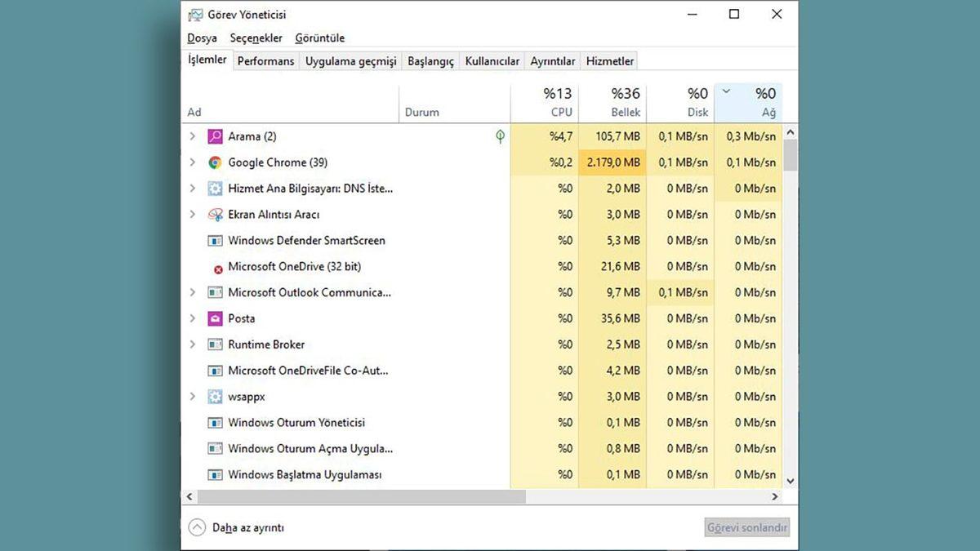This screenshot has height=551, width=980.
Task: Click the Windows Defender SmartScreen icon
Action: [216, 241]
